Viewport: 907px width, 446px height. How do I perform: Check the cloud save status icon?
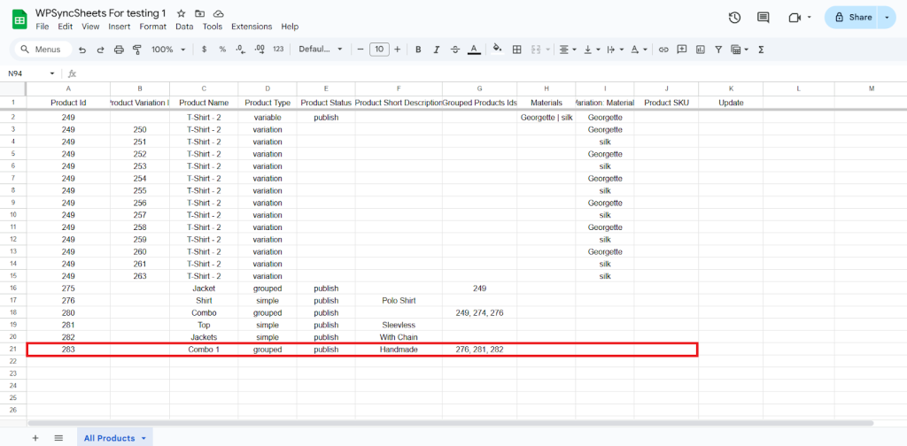pos(218,13)
